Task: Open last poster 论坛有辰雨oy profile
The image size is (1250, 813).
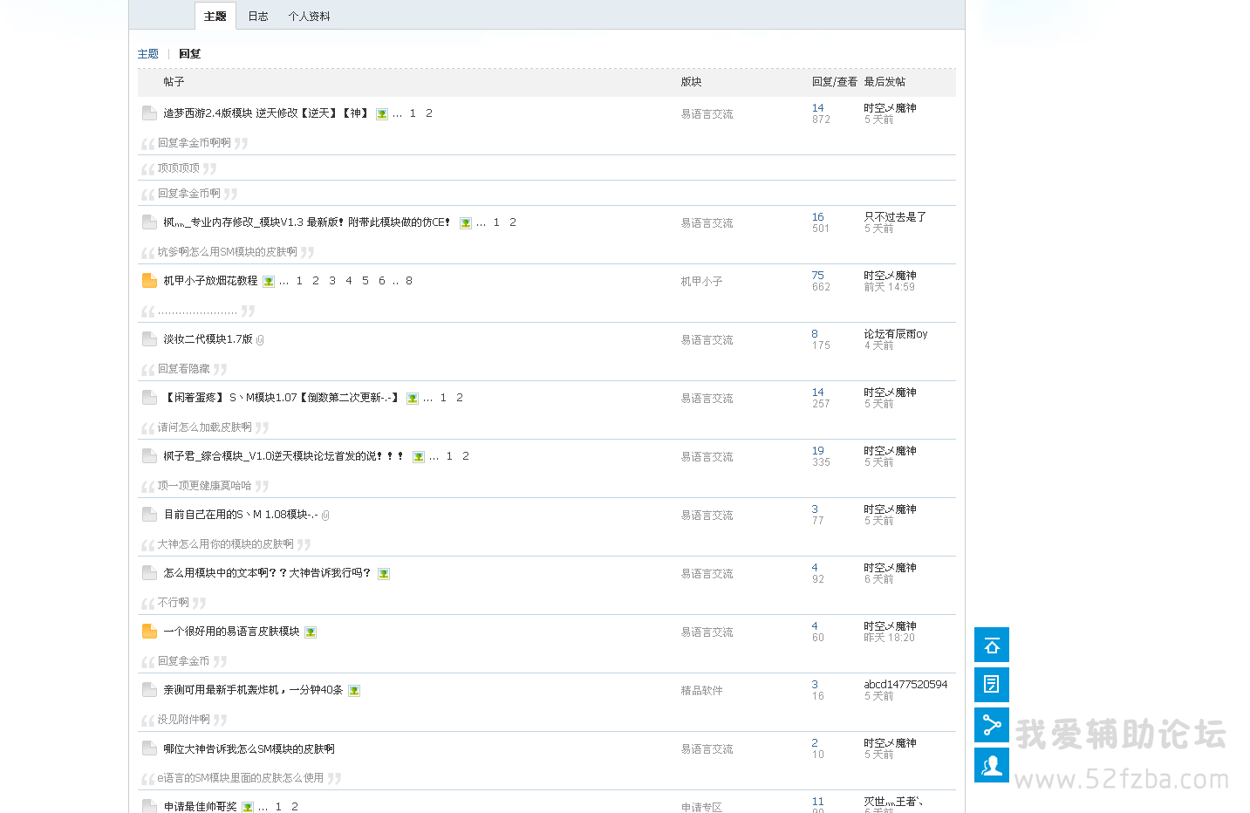Action: tap(896, 334)
